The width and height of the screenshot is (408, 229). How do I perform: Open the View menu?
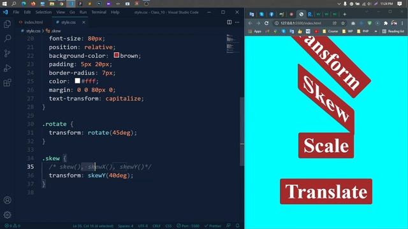61,12
